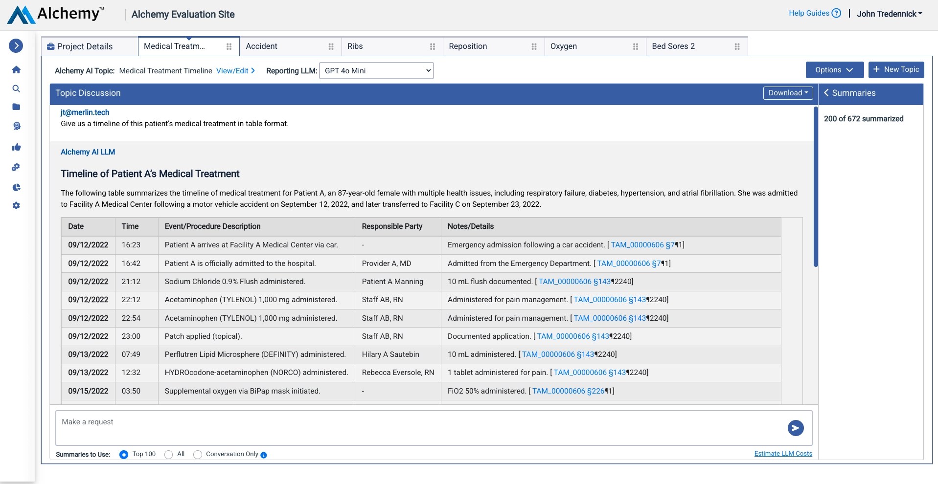Viewport: 938px width, 484px height.
Task: Expand the left sidebar with arrow button
Action: (x=16, y=45)
